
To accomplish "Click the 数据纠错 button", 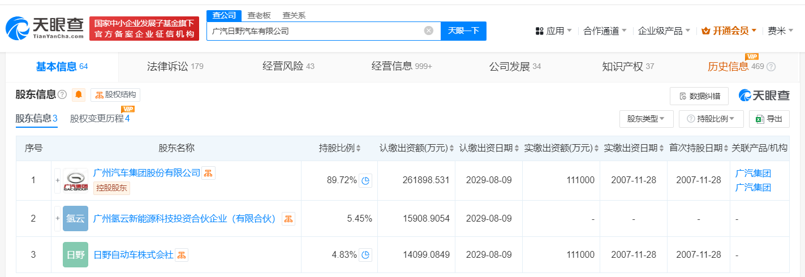I will (699, 96).
